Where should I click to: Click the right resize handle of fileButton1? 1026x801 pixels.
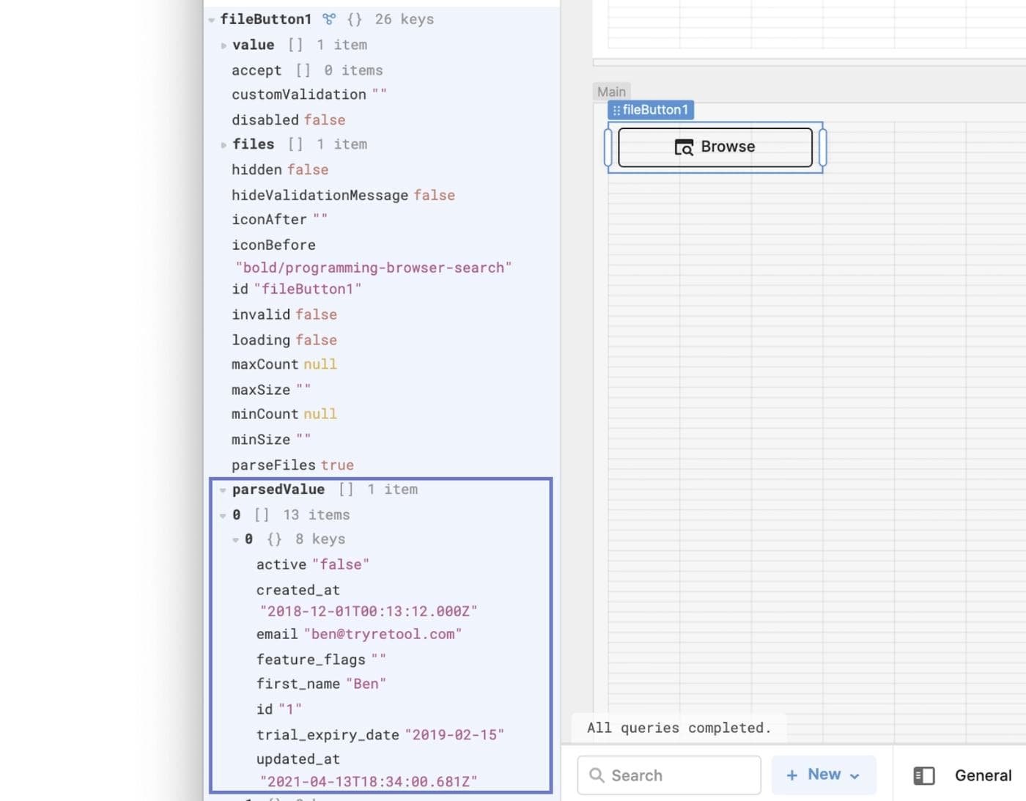click(822, 147)
